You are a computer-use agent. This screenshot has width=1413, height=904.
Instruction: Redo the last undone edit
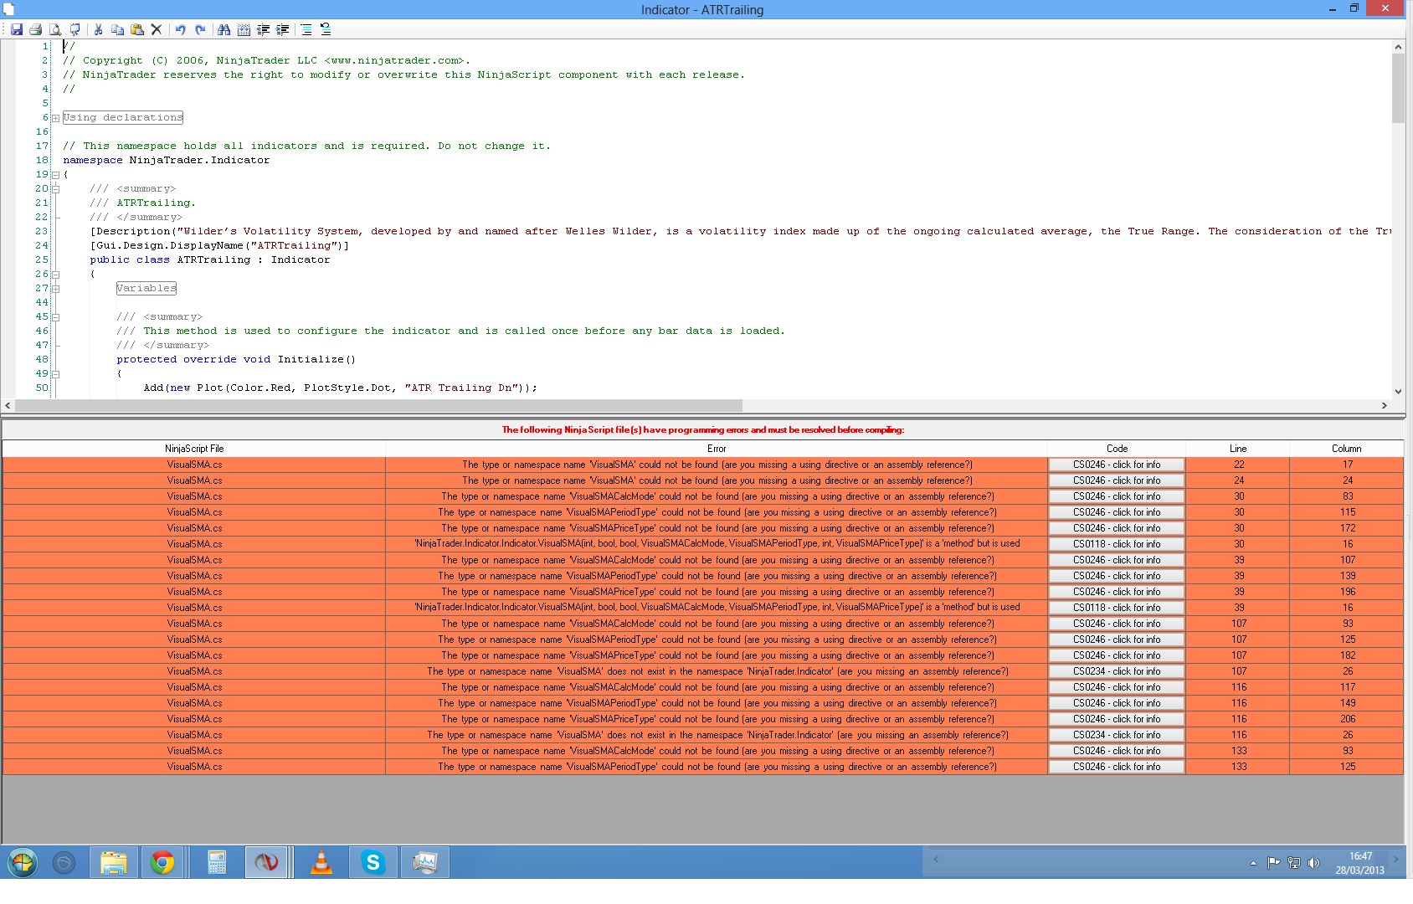point(200,29)
